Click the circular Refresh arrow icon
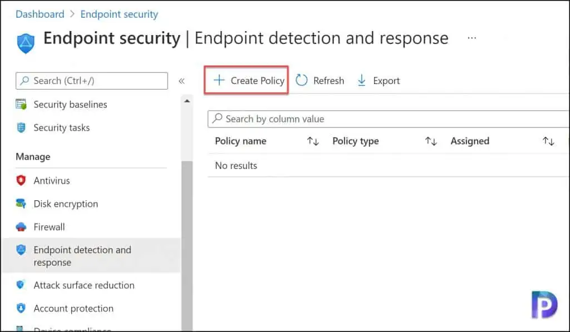The image size is (570, 332). pyautogui.click(x=301, y=80)
